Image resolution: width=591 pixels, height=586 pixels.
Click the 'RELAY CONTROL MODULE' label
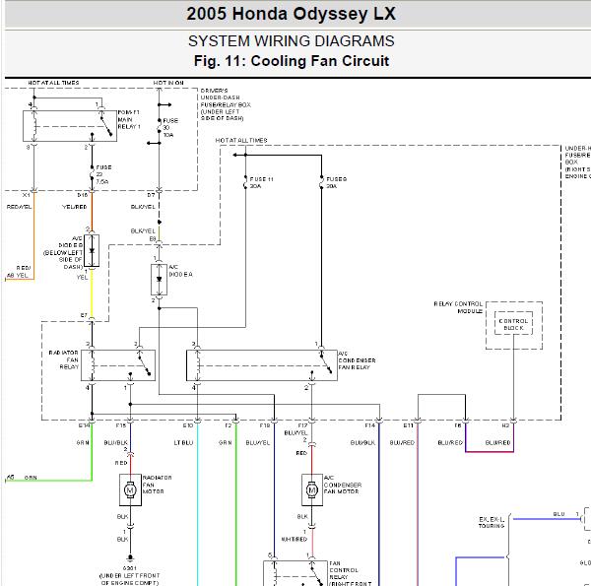pyautogui.click(x=458, y=307)
